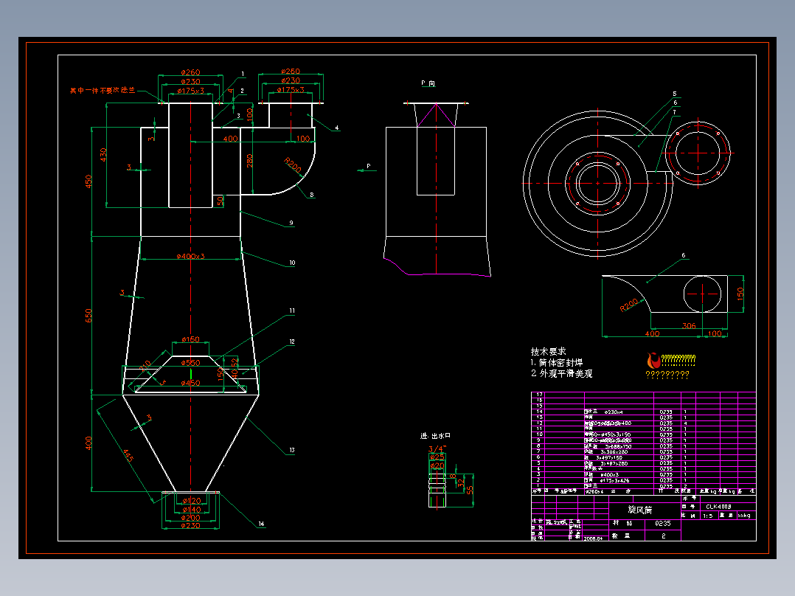Viewport: 795px width, 596px height.
Task: Click the "P" direction arrow label
Action: pyautogui.click(x=369, y=166)
